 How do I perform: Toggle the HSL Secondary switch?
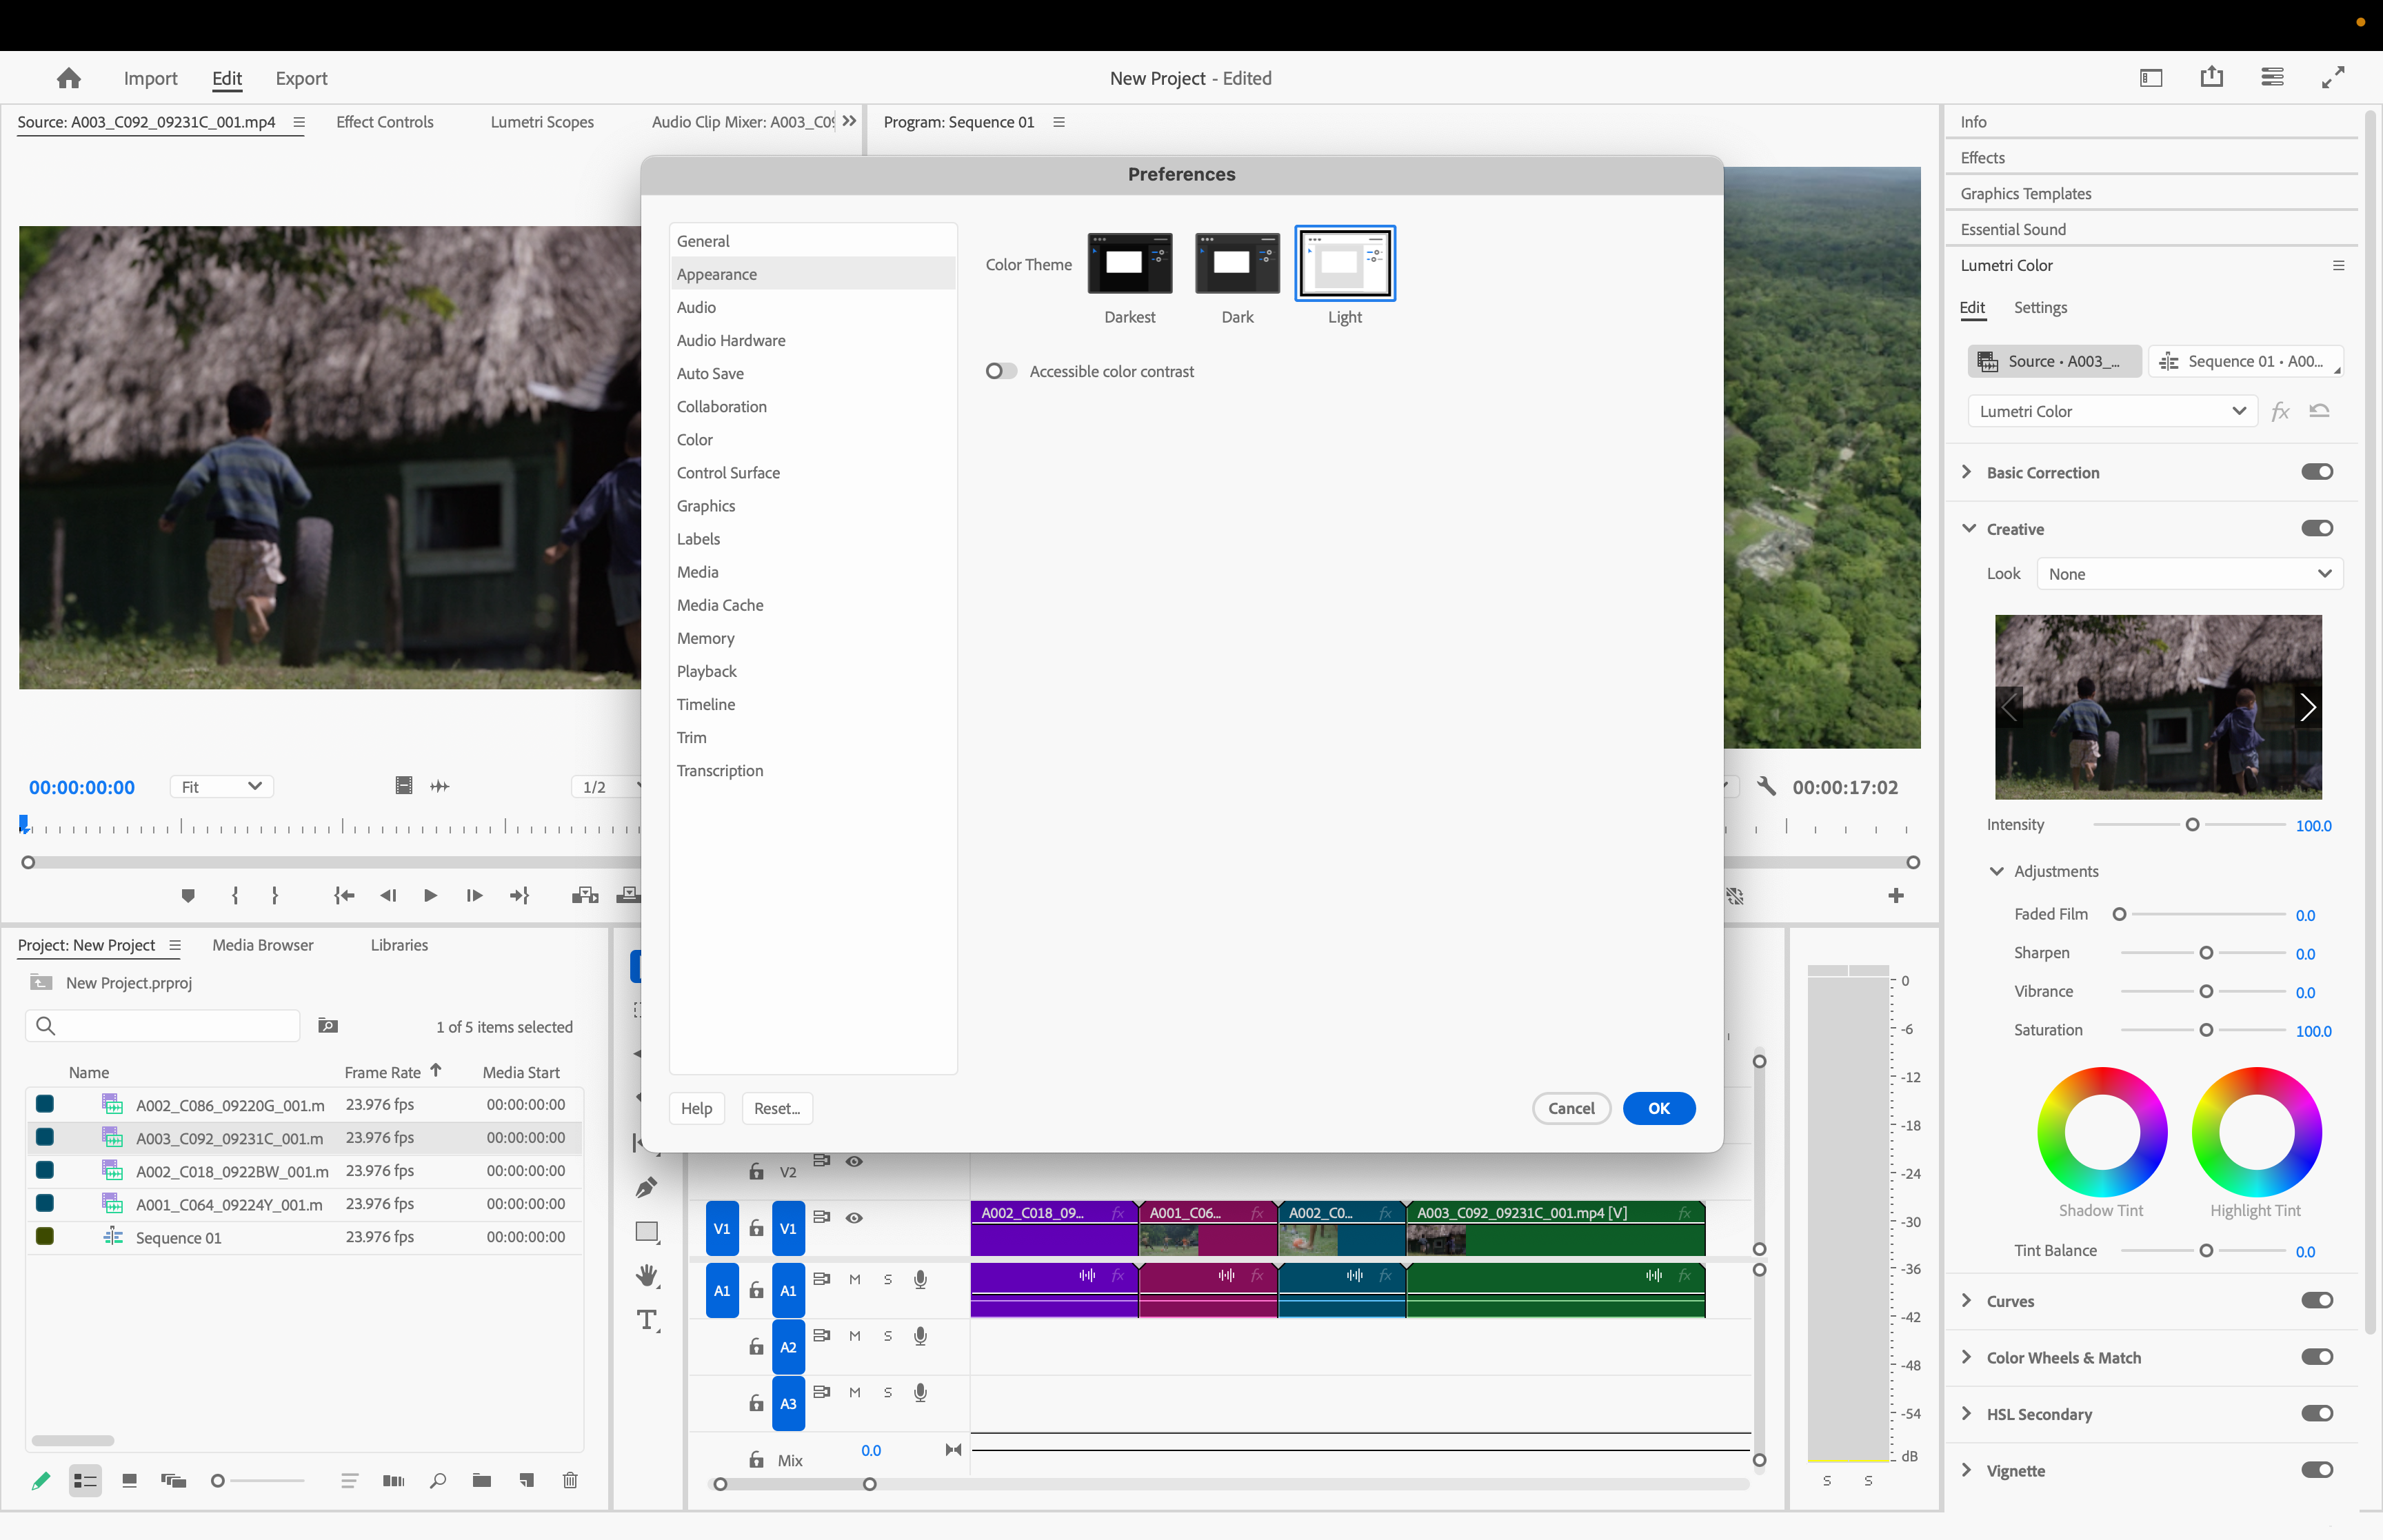[x=2317, y=1413]
